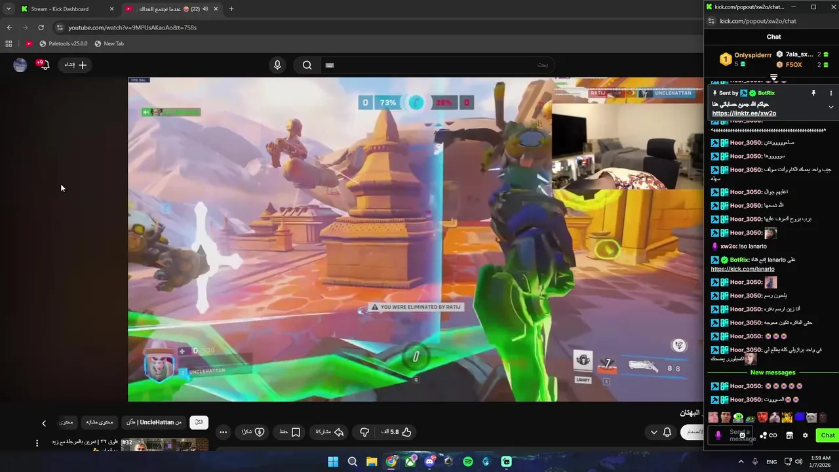Screen dimensions: 839x472
Task: Open Kick chat settings gear
Action: click(x=805, y=435)
